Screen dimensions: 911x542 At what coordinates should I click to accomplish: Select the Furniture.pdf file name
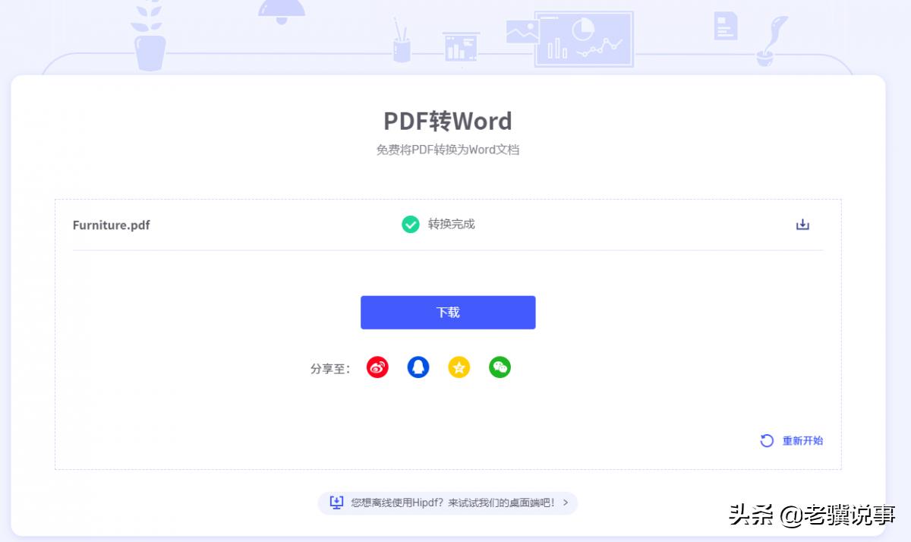[111, 225]
